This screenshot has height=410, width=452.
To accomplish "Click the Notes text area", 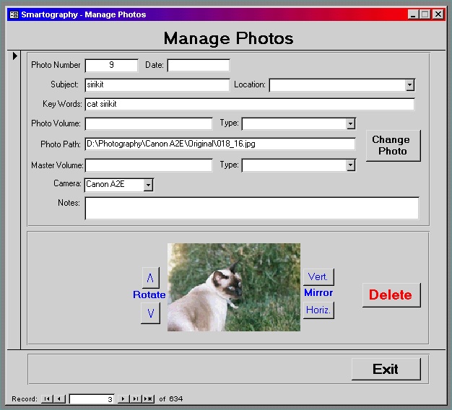I will 252,208.
